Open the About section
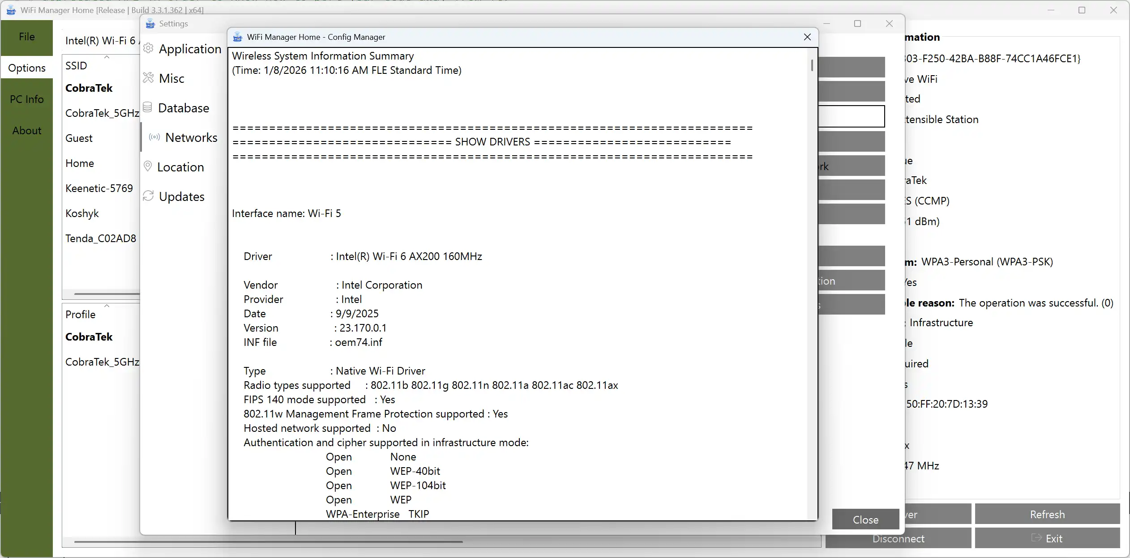 tap(27, 131)
